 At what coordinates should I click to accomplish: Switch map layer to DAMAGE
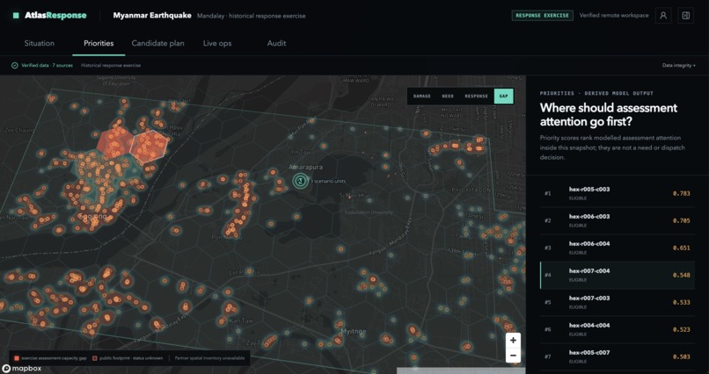(x=422, y=96)
